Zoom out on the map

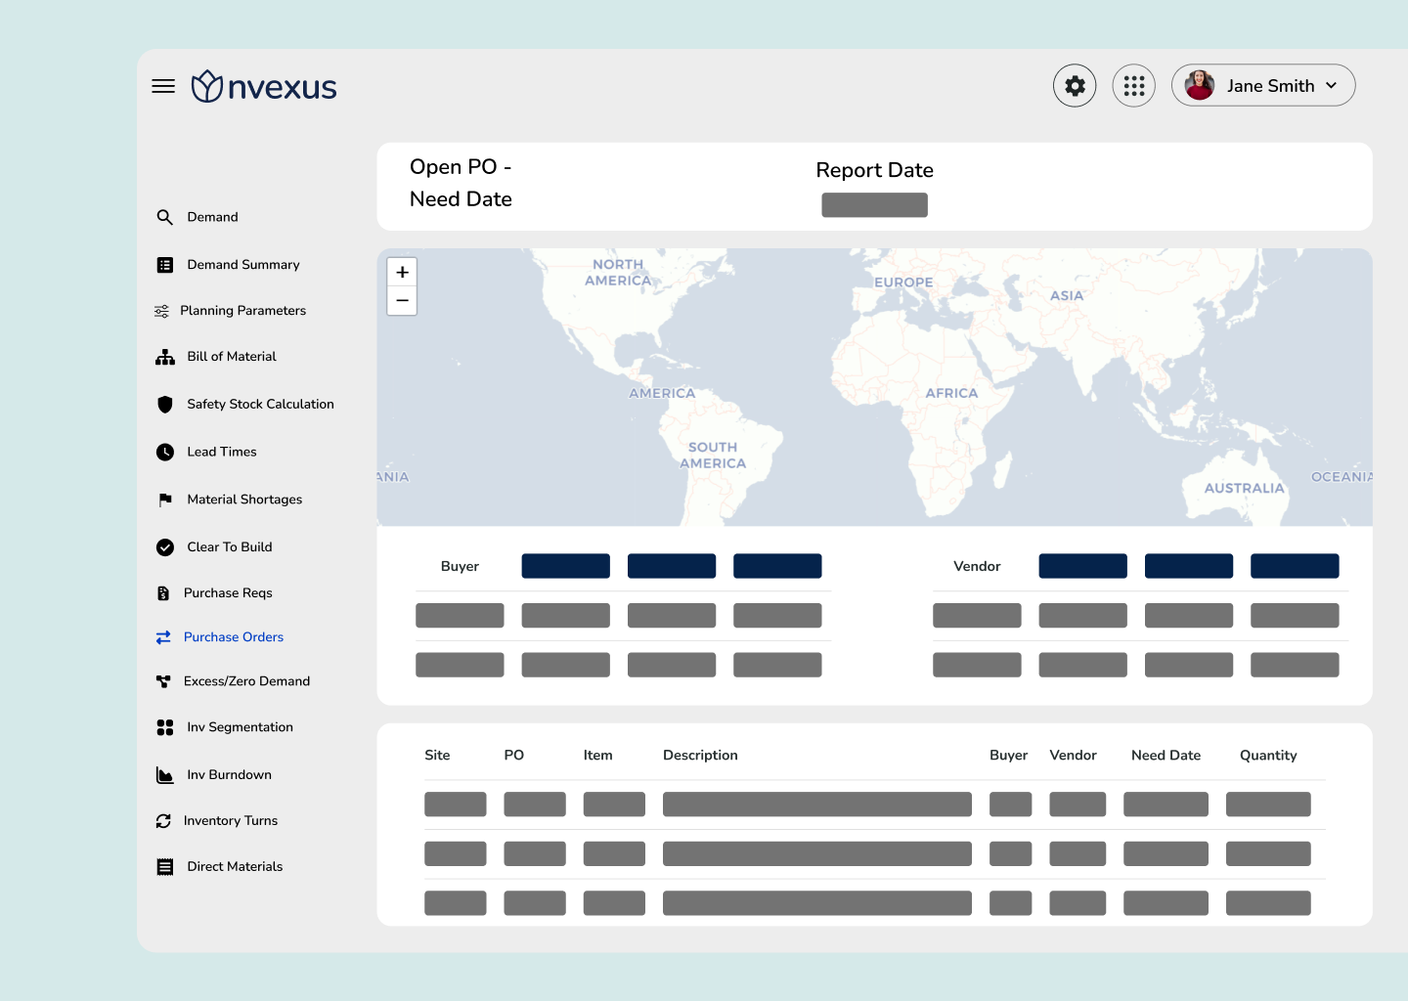402,301
